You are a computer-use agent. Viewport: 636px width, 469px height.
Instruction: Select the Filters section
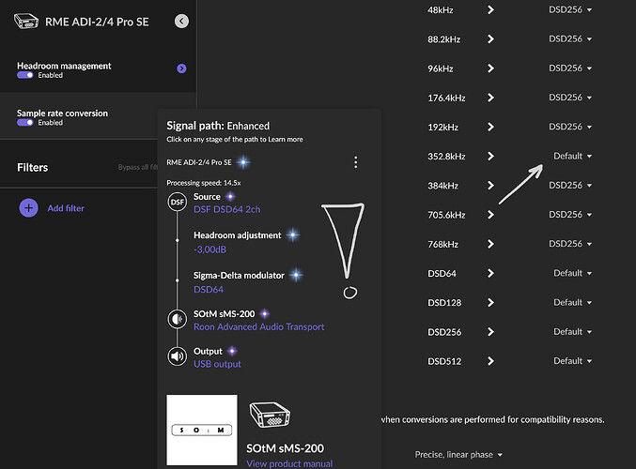(33, 168)
